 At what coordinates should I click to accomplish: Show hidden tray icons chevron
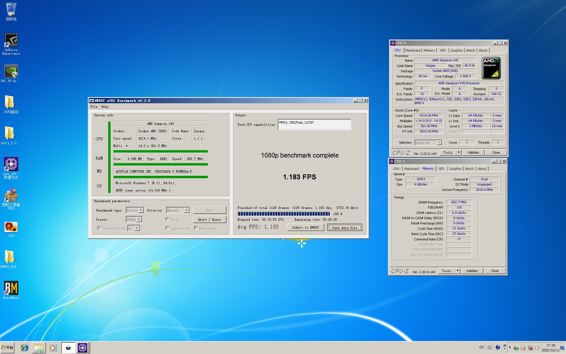(x=510, y=348)
